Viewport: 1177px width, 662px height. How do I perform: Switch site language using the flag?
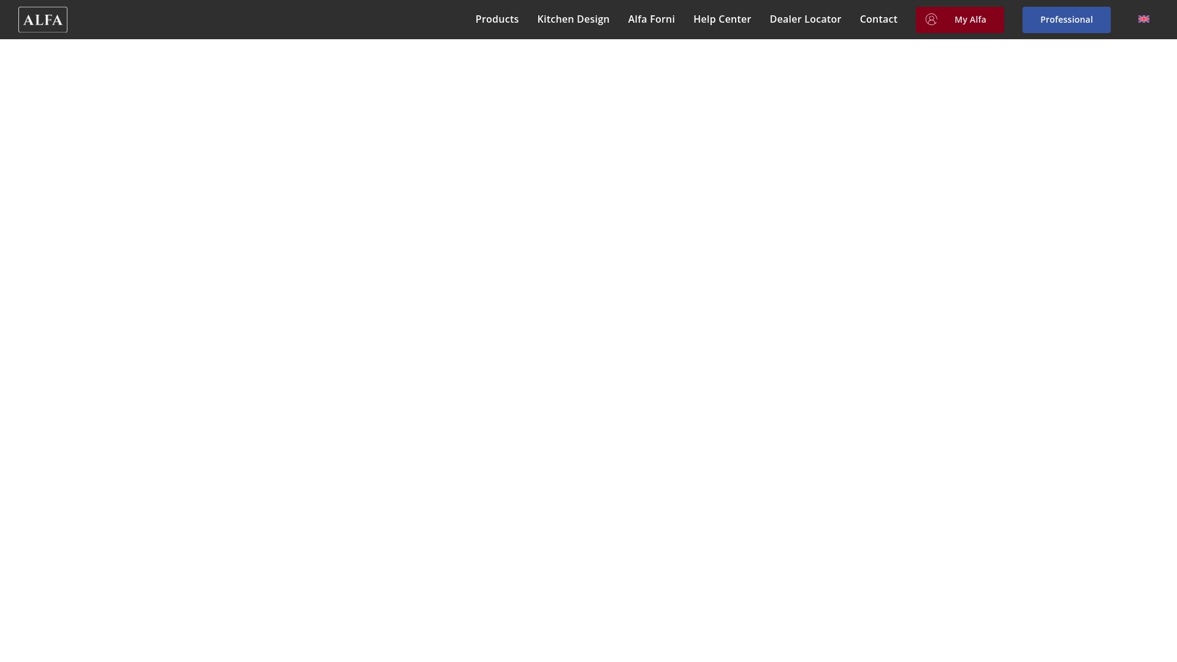(x=1144, y=19)
